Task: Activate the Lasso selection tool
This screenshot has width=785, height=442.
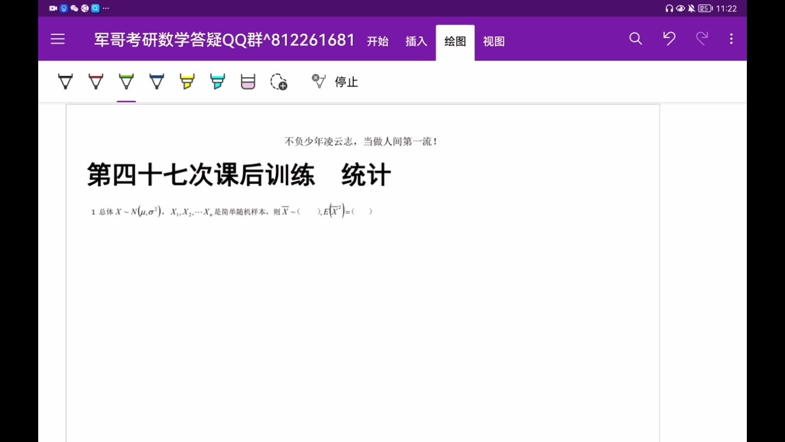Action: pyautogui.click(x=278, y=82)
